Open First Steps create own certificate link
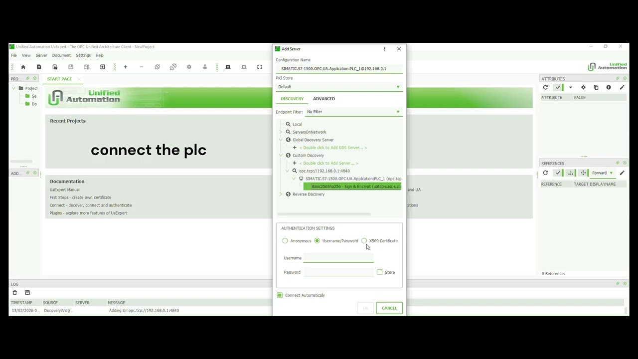This screenshot has height=359, width=638. click(x=80, y=197)
